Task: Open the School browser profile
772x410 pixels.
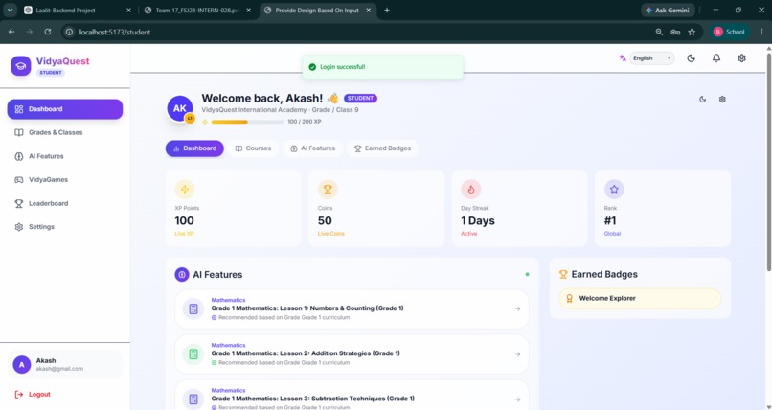Action: 729,32
